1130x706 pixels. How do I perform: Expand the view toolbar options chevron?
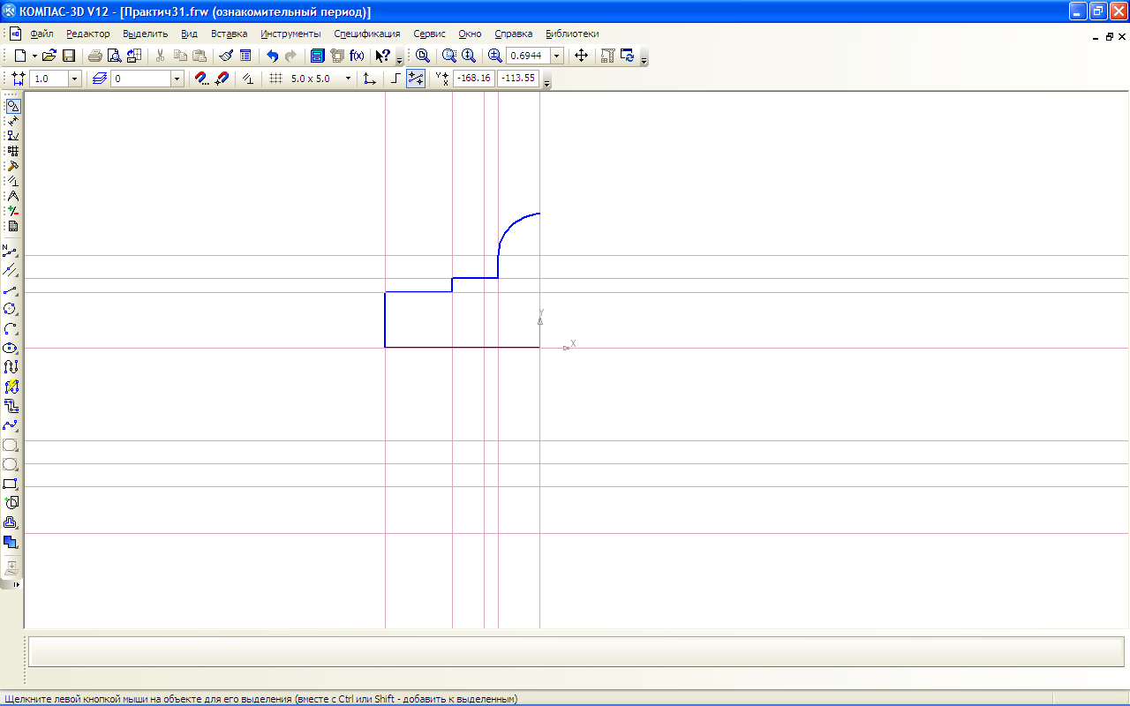pos(644,58)
